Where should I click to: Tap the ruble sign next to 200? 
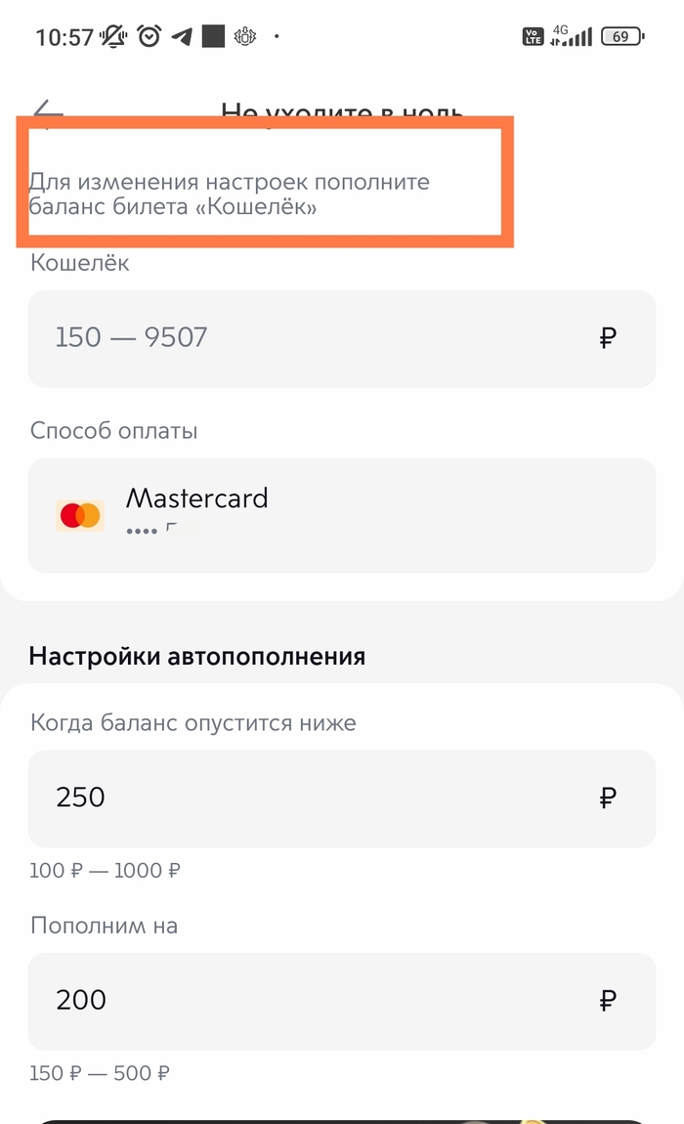coord(608,1000)
